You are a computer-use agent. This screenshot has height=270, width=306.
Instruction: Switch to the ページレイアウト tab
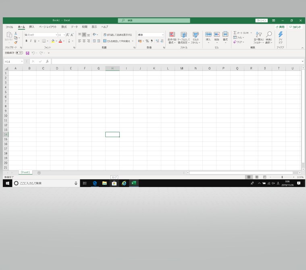(x=48, y=27)
